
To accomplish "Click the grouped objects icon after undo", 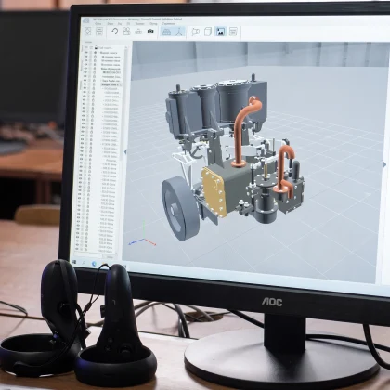I will click(x=126, y=31).
